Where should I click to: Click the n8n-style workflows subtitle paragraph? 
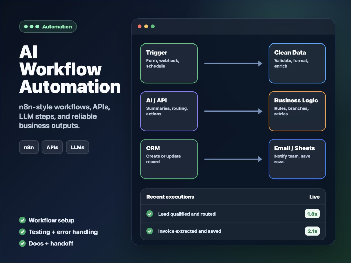coord(65,116)
